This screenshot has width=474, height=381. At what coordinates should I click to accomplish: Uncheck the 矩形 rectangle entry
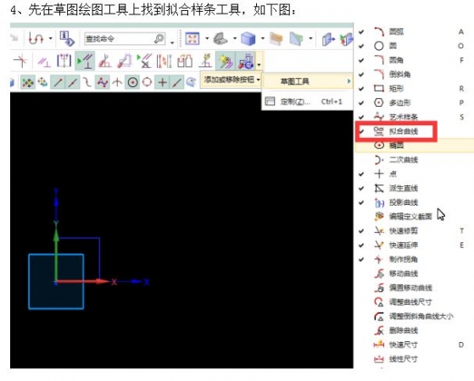411,88
